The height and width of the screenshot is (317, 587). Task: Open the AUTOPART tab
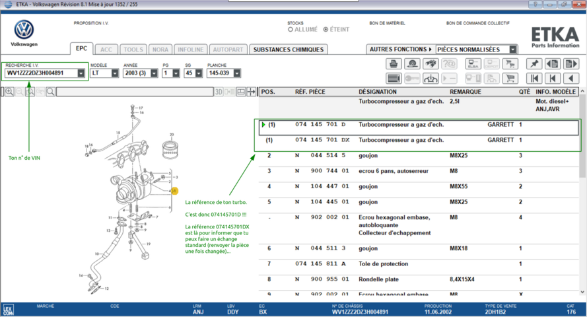228,50
